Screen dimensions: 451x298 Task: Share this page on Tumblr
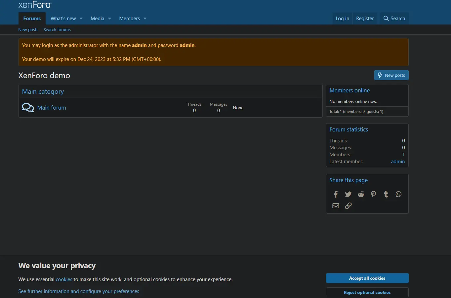[386, 194]
